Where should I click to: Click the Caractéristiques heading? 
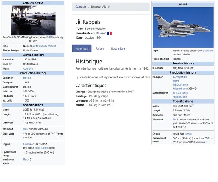pos(91,86)
